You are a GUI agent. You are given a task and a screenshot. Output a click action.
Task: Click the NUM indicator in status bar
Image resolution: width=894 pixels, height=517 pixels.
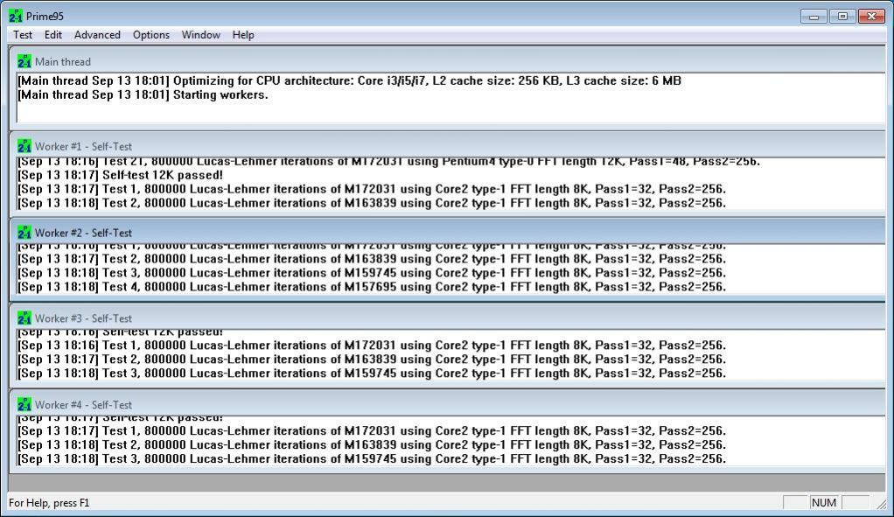coord(824,503)
